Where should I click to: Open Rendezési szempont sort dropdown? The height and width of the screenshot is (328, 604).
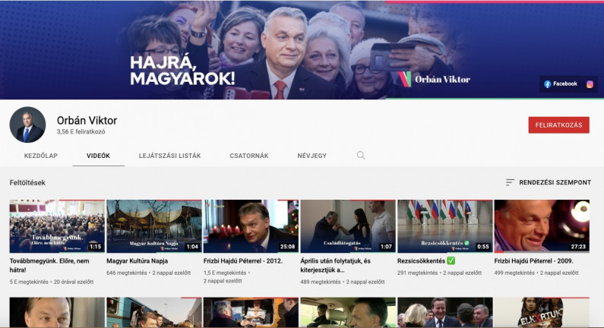tap(555, 183)
